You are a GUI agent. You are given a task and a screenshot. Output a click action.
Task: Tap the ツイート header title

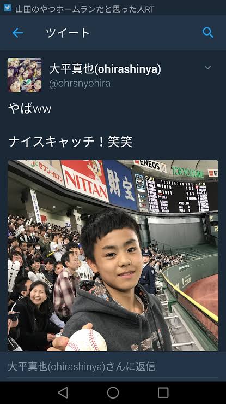68,33
